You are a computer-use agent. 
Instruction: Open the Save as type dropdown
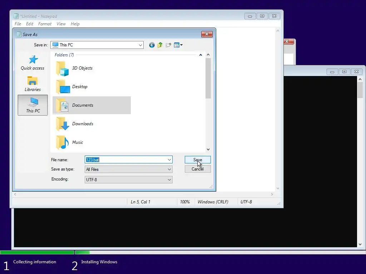point(169,169)
